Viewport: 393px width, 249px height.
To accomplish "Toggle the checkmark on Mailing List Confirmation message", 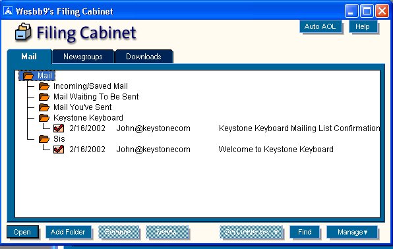I will point(59,128).
